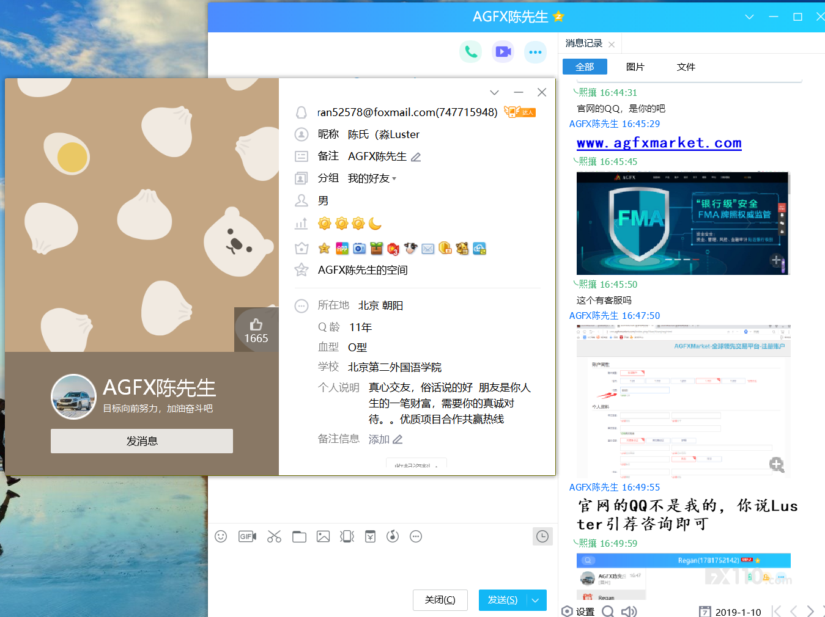Click the profile avatar photo of the car
Image resolution: width=825 pixels, height=617 pixels.
pyautogui.click(x=73, y=397)
